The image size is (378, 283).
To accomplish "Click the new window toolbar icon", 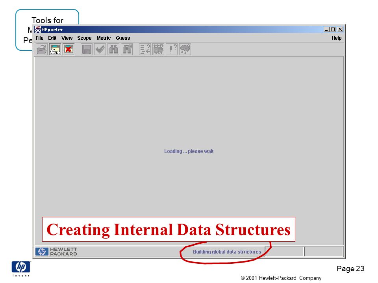I will pos(55,50).
